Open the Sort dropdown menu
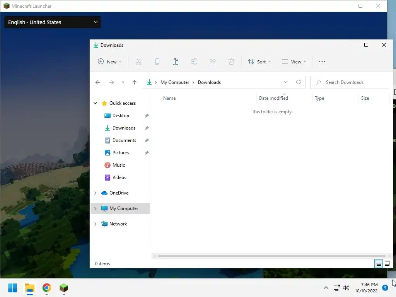Screen dimensions: 396x297 pyautogui.click(x=259, y=61)
